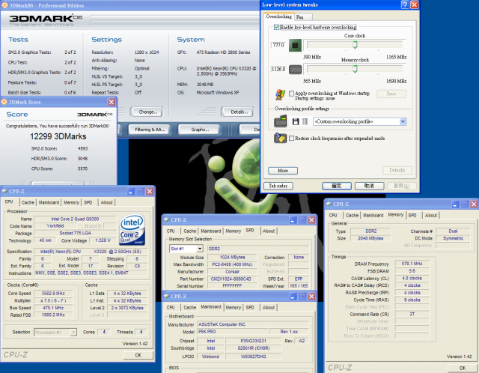Open help in Low-level system tweaks title bar

[x=405, y=4]
